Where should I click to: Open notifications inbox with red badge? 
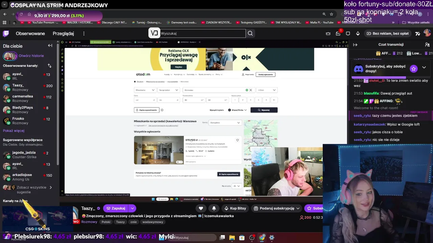pos(338,33)
